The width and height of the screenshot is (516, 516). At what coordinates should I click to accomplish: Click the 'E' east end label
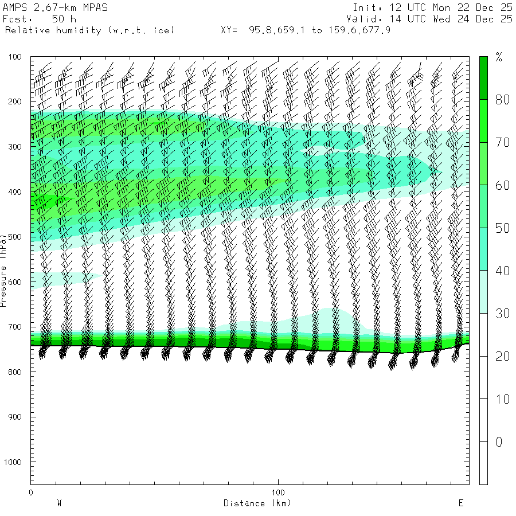461,503
